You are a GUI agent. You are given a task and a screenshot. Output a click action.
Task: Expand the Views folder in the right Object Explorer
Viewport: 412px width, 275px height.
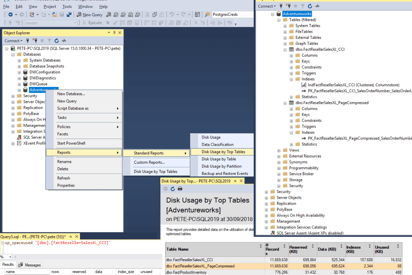click(279, 150)
